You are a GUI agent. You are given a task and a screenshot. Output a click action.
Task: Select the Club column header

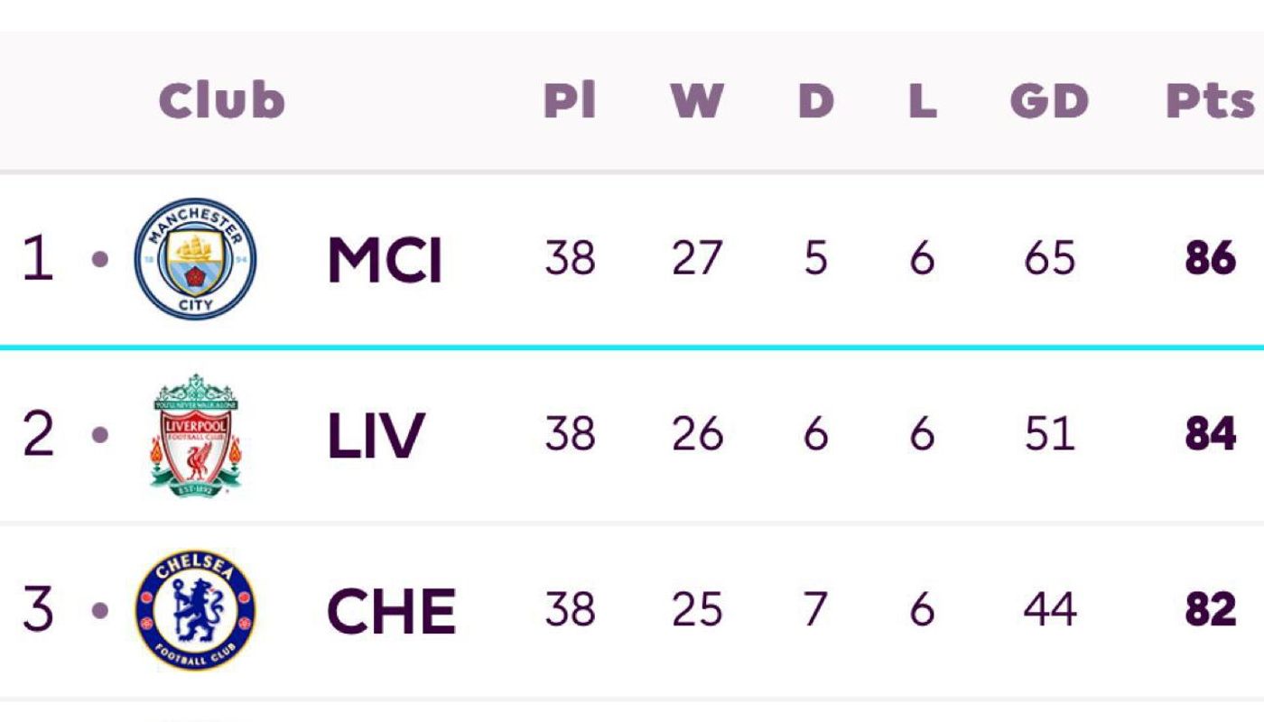(222, 99)
